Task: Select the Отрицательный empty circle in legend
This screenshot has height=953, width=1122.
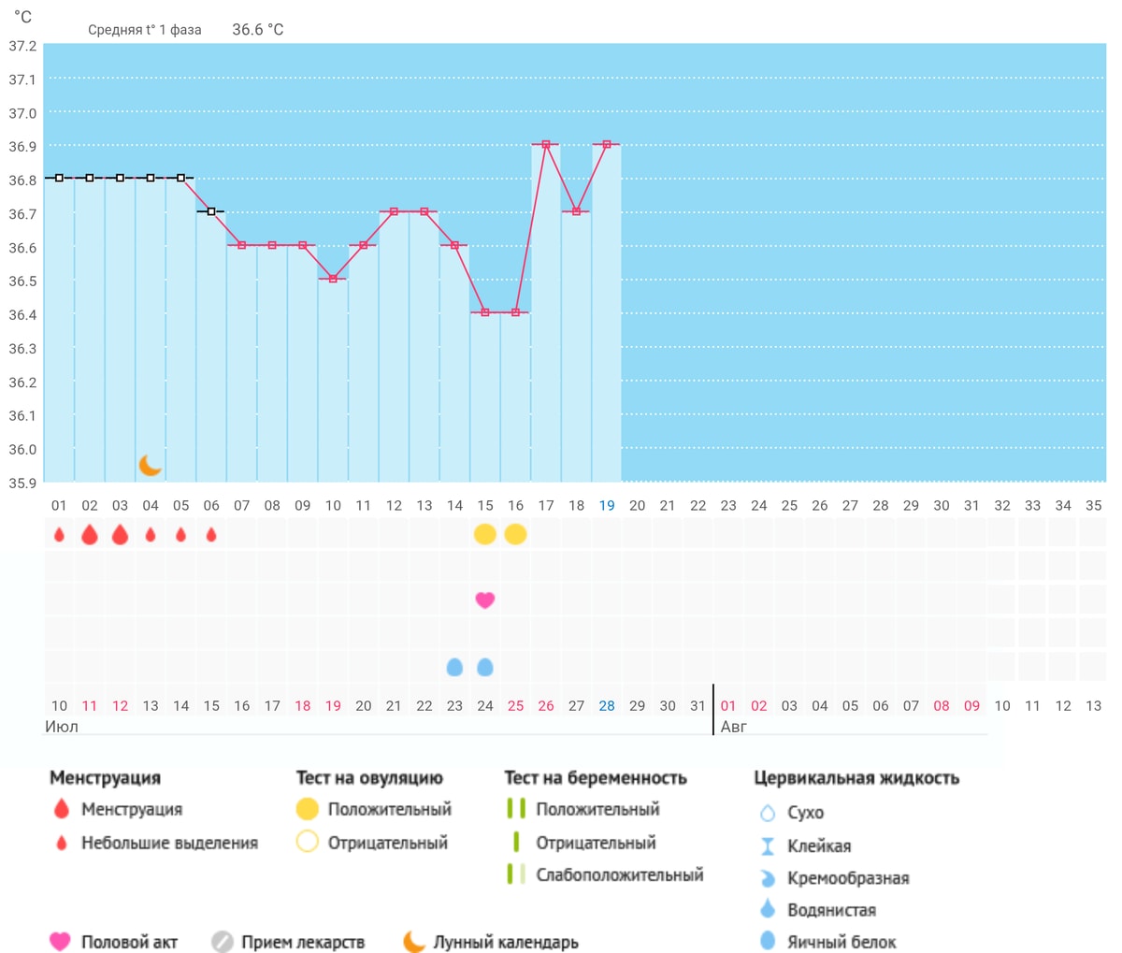Action: (x=307, y=842)
